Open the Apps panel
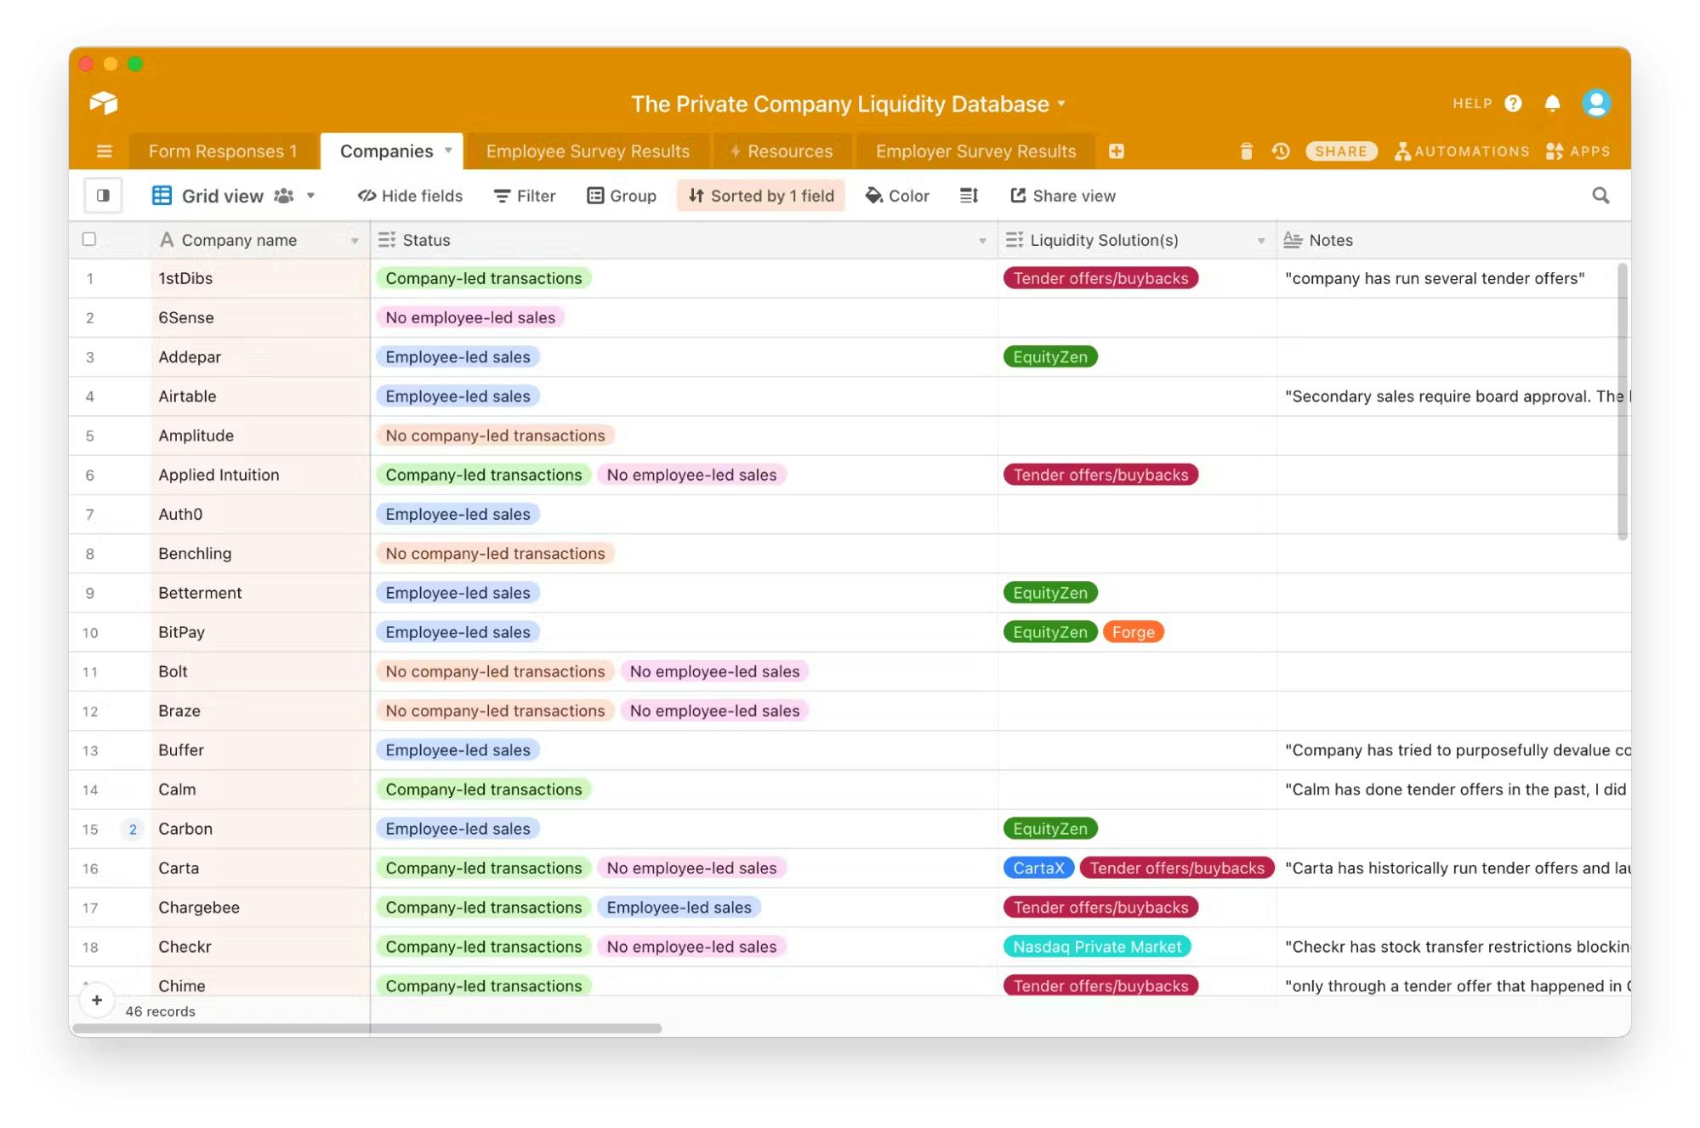The height and width of the screenshot is (1128, 1700). (1578, 151)
